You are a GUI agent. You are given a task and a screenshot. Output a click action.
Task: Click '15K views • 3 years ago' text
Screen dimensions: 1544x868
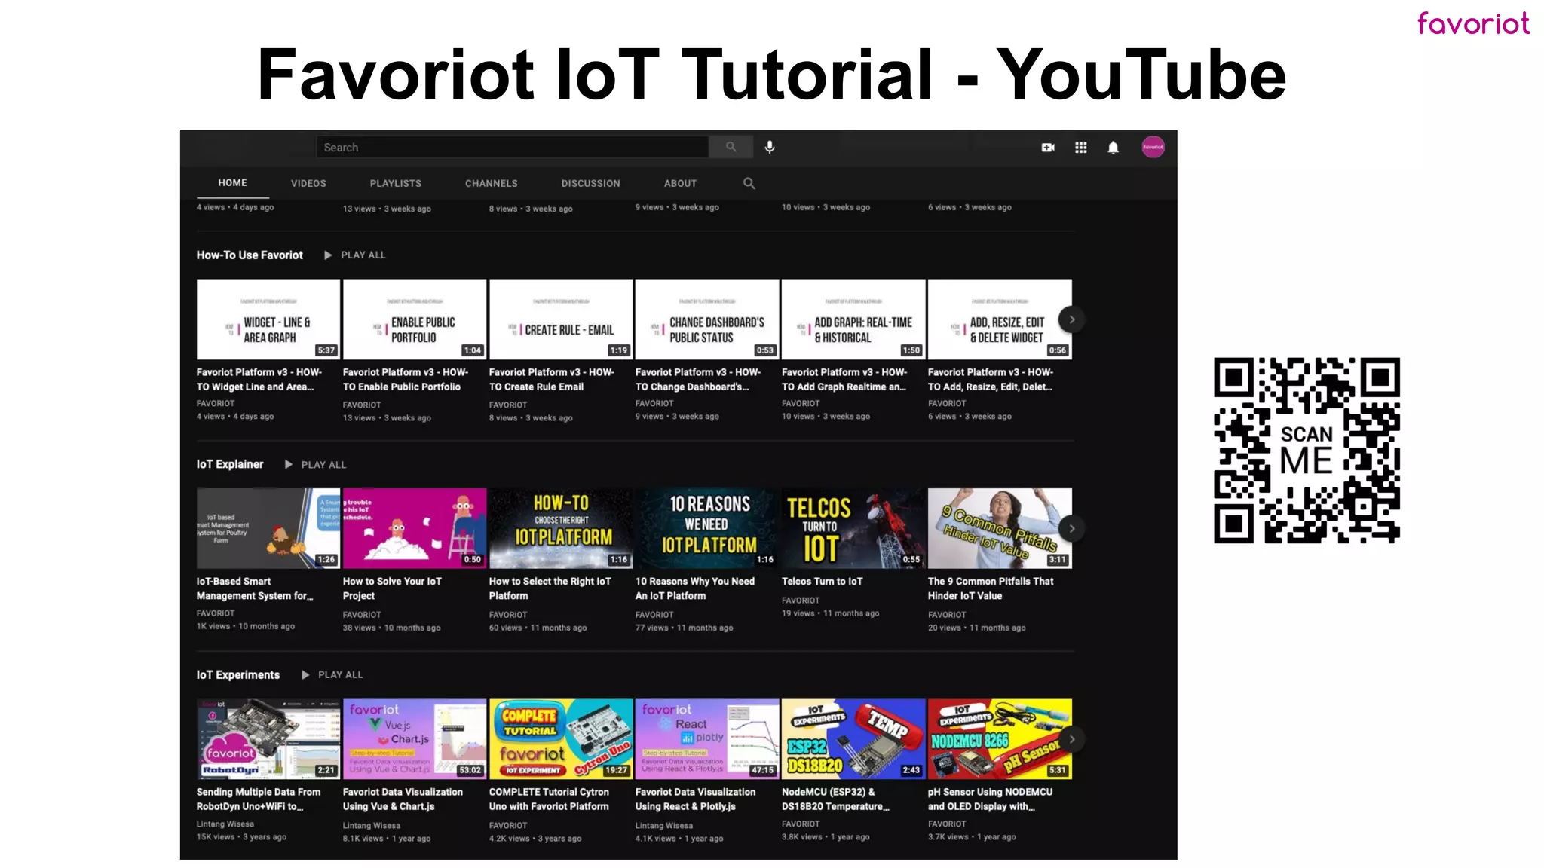pyautogui.click(x=241, y=837)
